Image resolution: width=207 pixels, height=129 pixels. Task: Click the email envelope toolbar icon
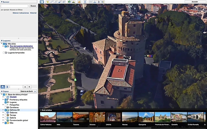pos(91,2)
